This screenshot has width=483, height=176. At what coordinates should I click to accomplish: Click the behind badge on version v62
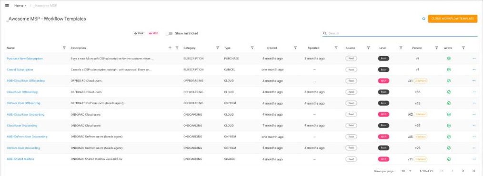(x=421, y=115)
